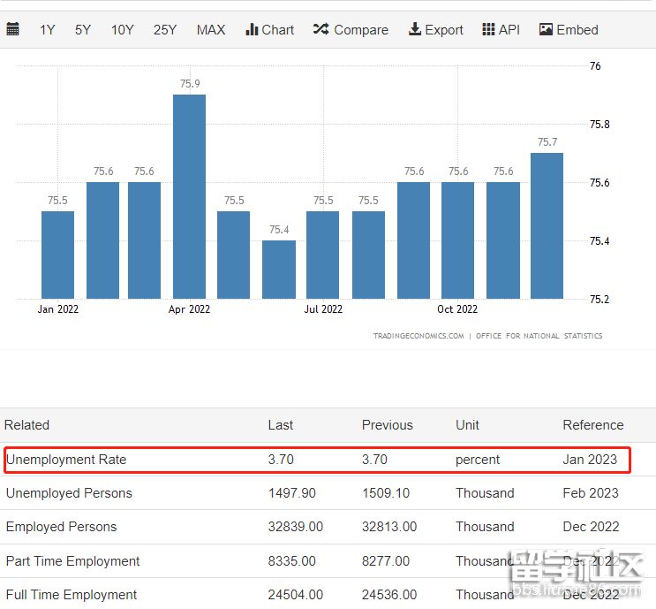The image size is (656, 609).
Task: Open the Full Time Employment link
Action: [72, 595]
